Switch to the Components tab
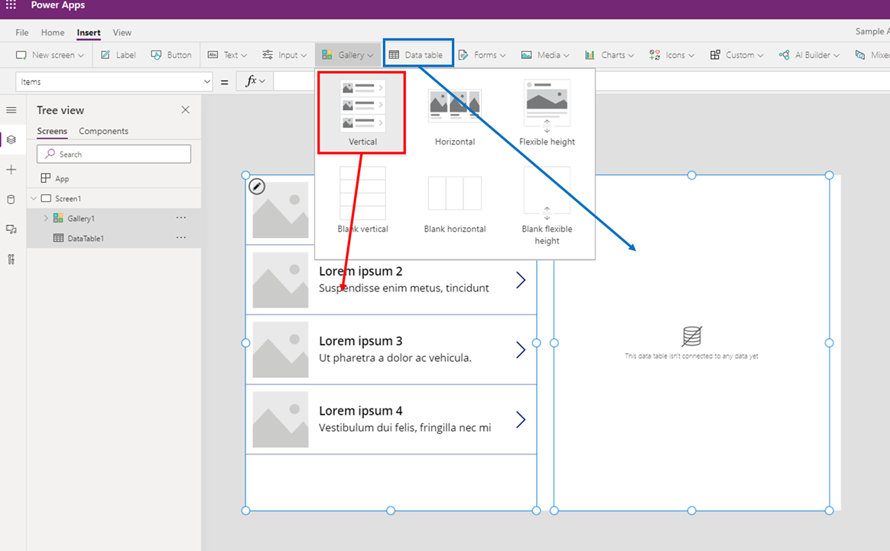Viewport: 890px width, 551px height. 103,131
